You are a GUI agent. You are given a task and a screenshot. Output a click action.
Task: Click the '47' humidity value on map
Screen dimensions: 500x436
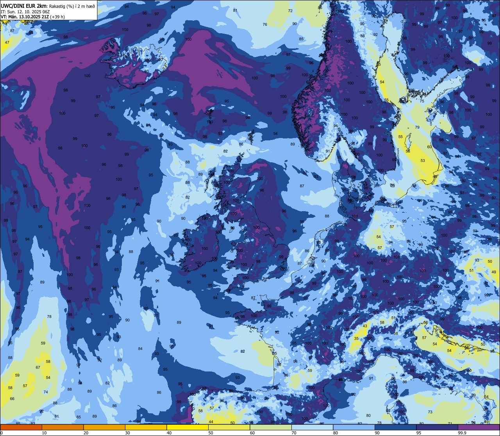[7, 42]
